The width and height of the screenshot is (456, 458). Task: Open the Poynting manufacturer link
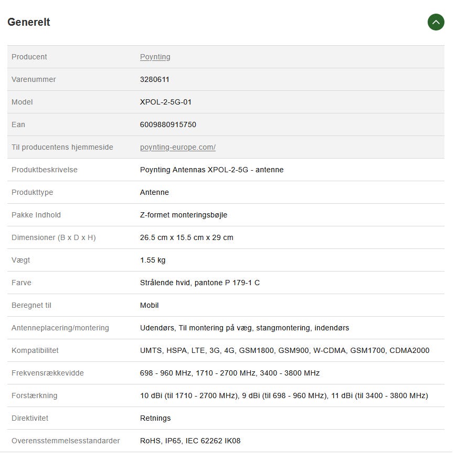[x=155, y=57]
